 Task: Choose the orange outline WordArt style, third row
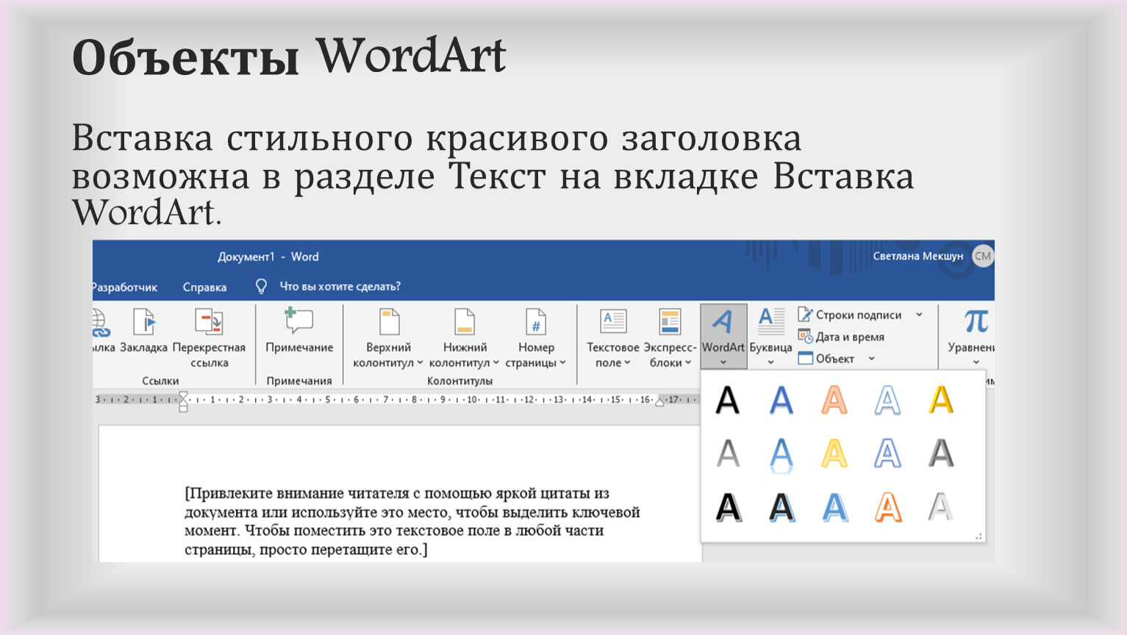887,507
